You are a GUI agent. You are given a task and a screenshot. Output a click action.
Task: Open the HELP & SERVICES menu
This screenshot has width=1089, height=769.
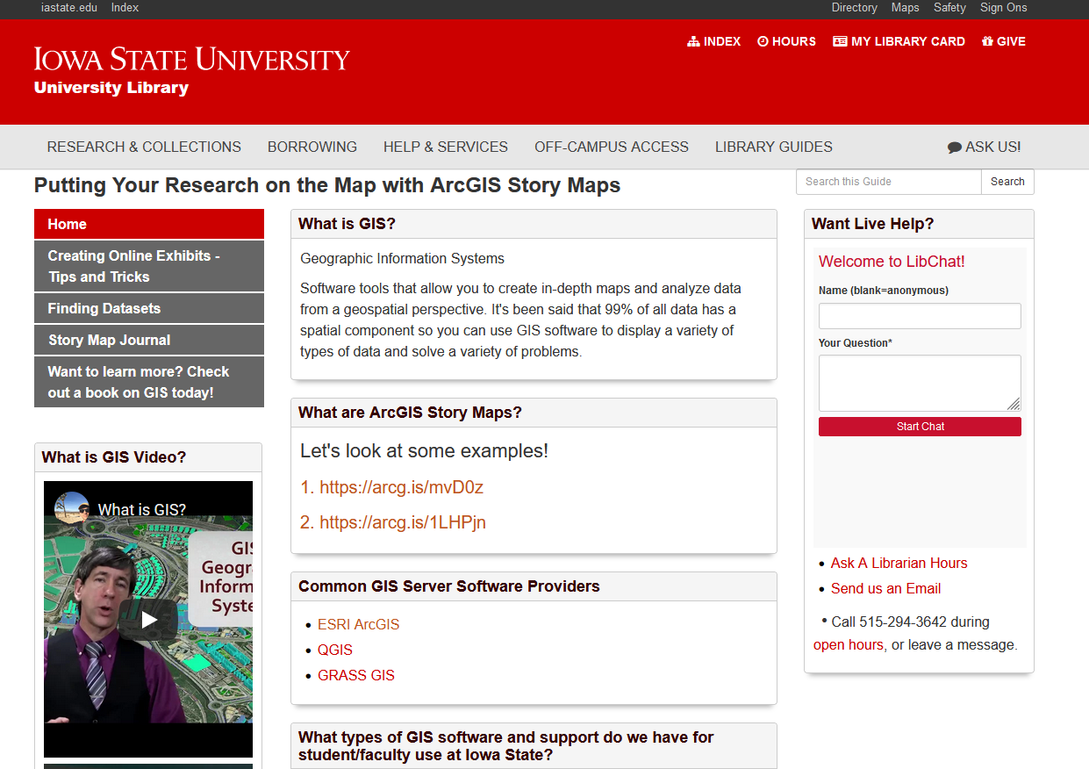[x=445, y=147]
